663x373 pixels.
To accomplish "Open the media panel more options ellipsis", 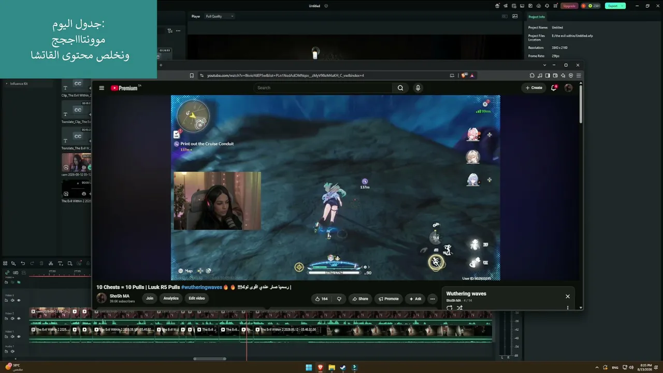I will [178, 31].
